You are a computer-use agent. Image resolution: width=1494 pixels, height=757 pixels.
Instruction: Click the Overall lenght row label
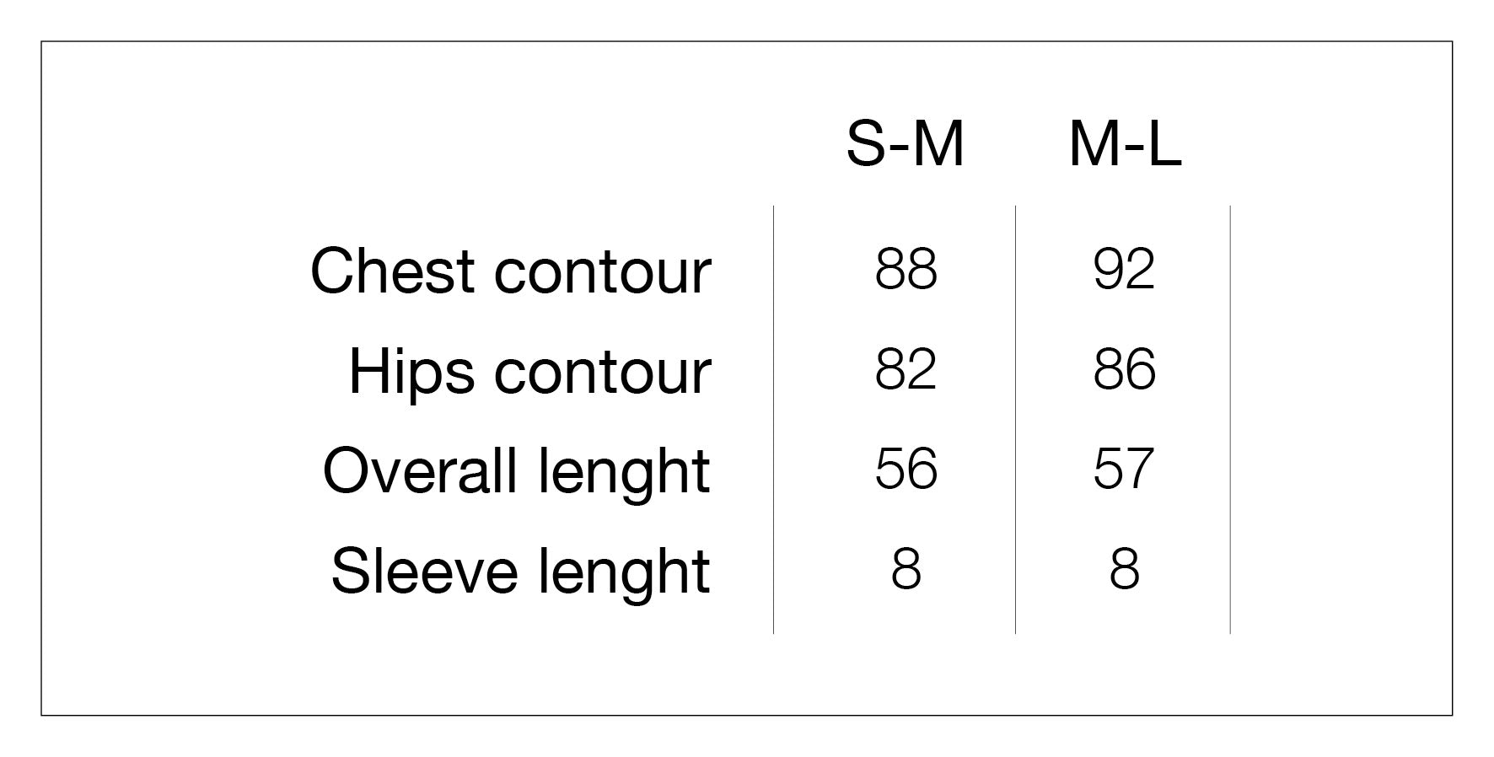coord(516,471)
